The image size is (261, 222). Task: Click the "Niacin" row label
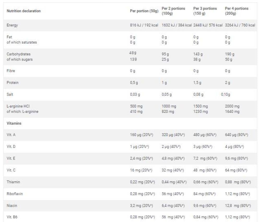tap(12, 205)
